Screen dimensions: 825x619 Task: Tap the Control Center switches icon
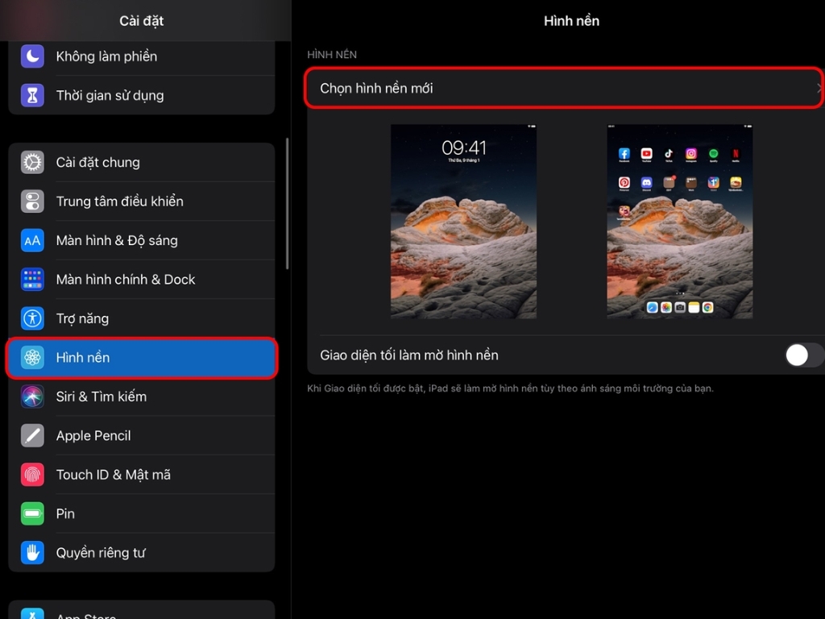click(x=32, y=201)
